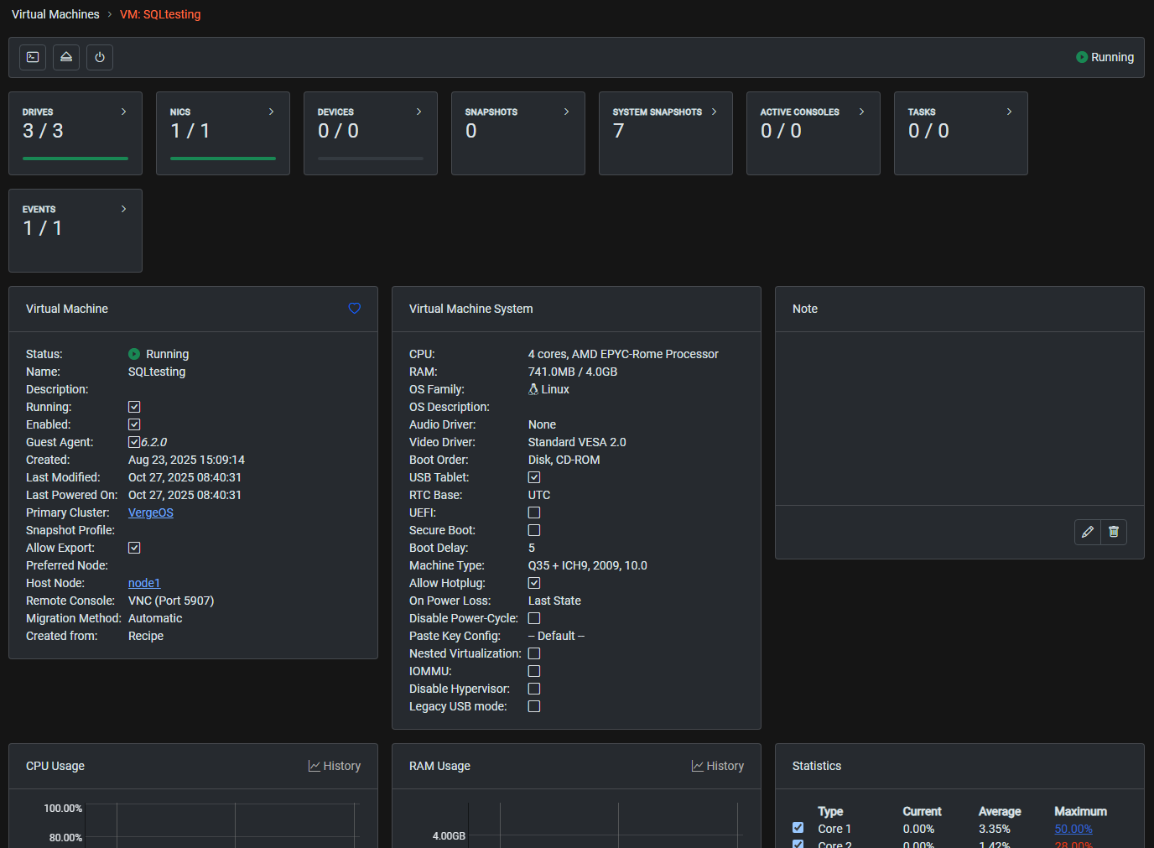Edit the note with pencil icon
The width and height of the screenshot is (1154, 848).
pos(1088,532)
